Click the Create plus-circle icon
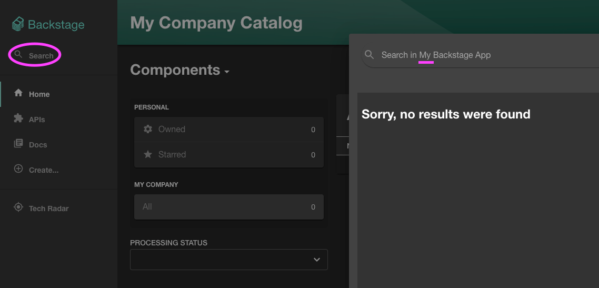 [x=18, y=169]
